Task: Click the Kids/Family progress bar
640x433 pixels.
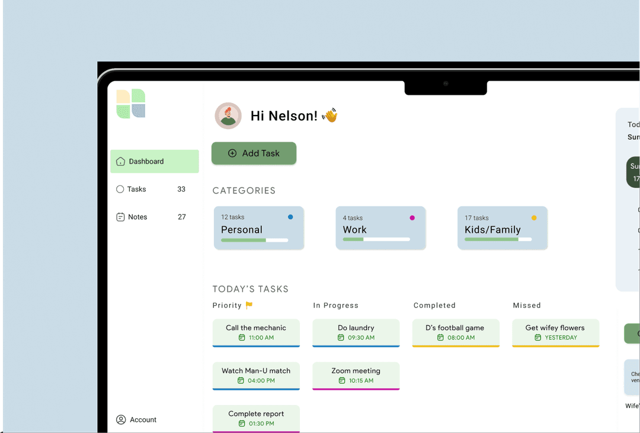Action: click(498, 239)
